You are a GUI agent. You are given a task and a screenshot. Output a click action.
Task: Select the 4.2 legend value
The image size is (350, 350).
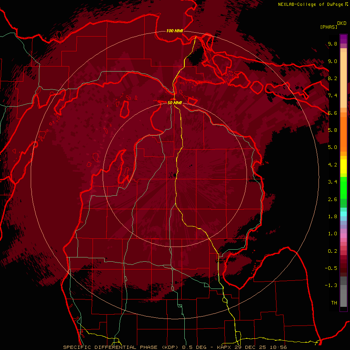332,165
